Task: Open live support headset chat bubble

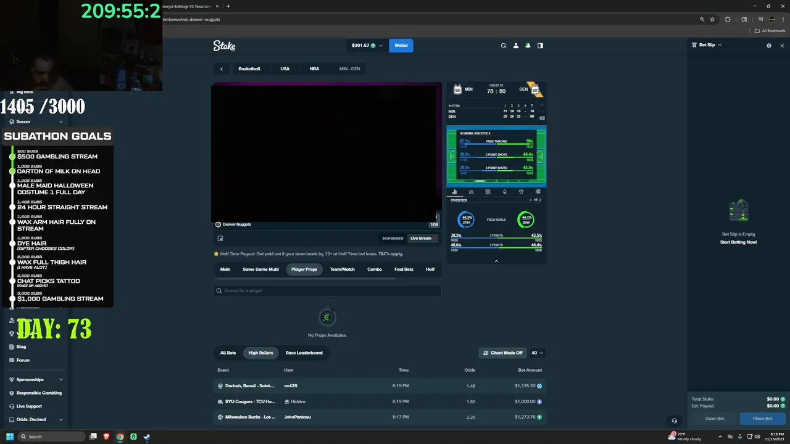Action: click(x=674, y=421)
